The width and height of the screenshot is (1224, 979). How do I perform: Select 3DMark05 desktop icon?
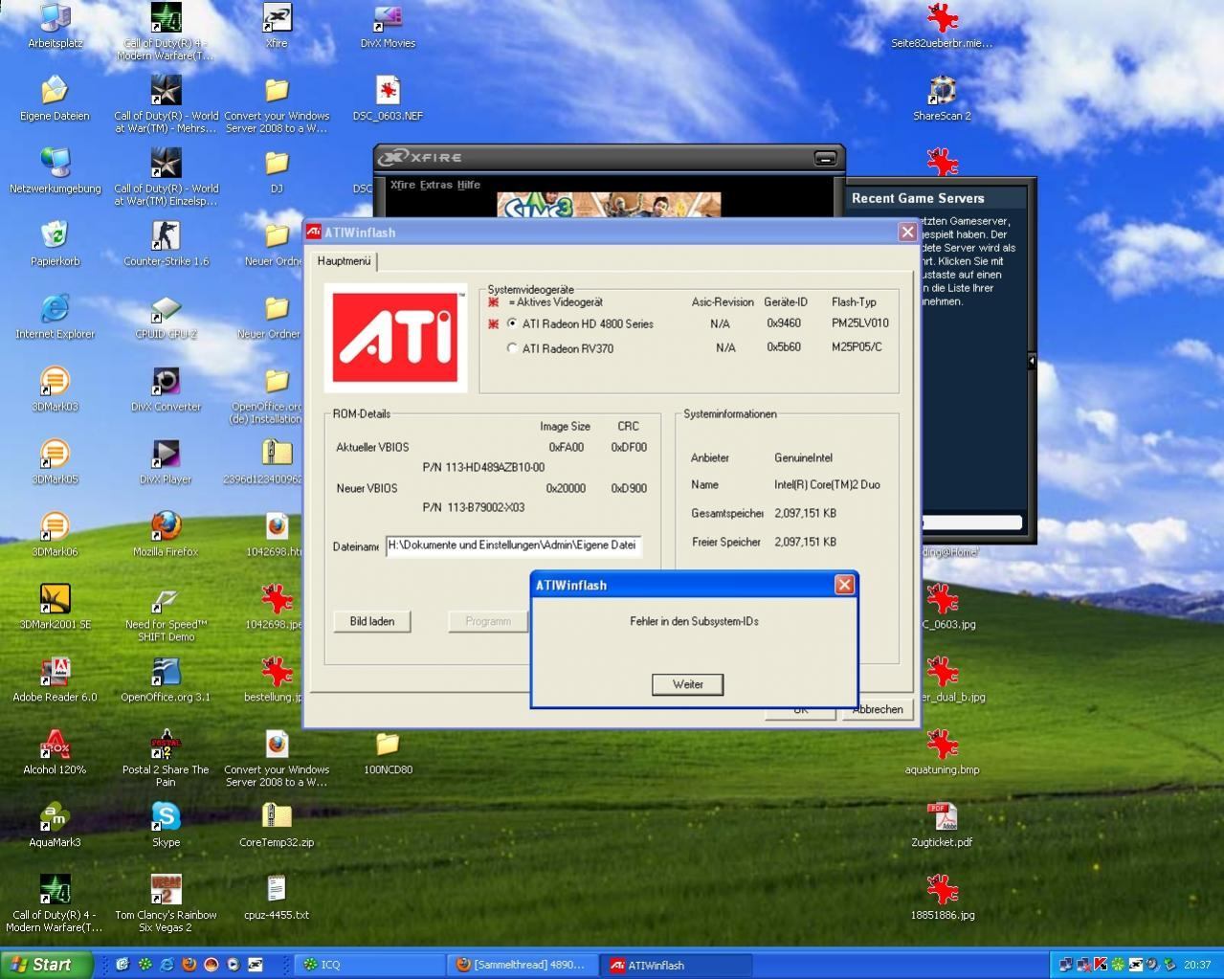tap(55, 462)
